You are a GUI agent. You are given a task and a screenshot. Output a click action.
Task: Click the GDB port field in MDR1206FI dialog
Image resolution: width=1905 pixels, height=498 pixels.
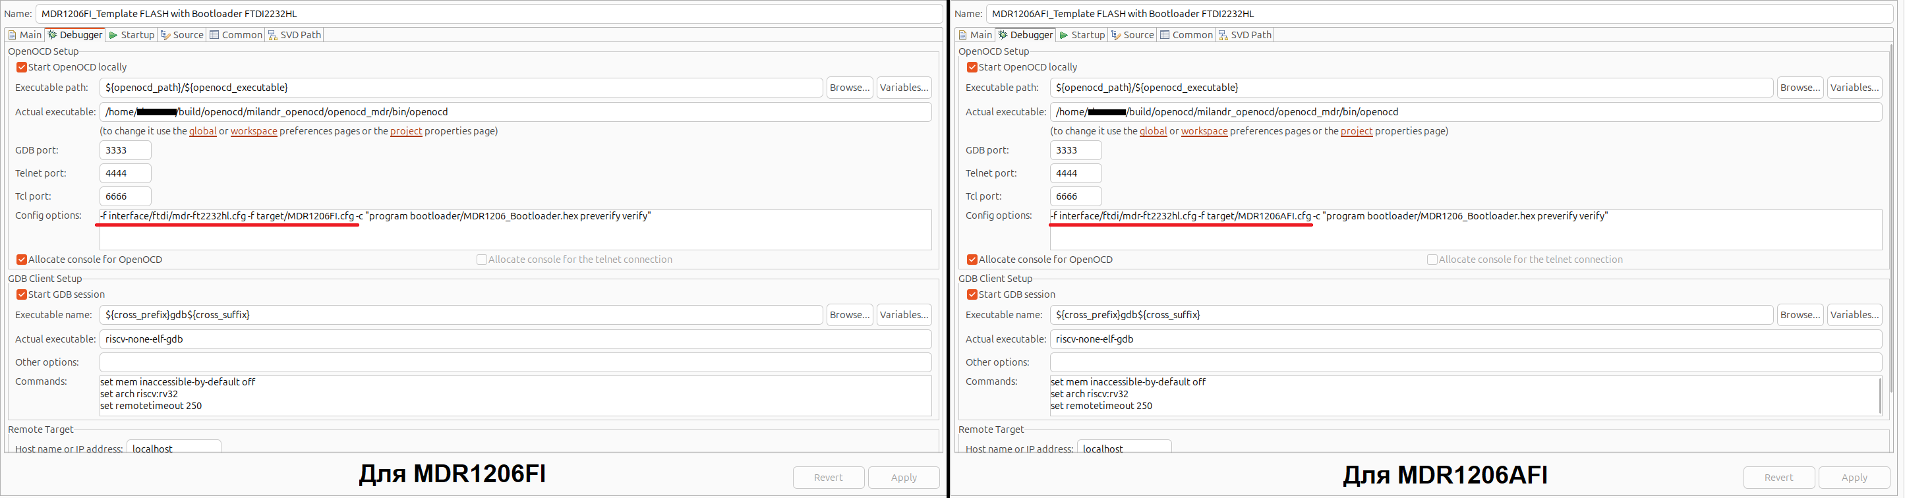pyautogui.click(x=125, y=150)
